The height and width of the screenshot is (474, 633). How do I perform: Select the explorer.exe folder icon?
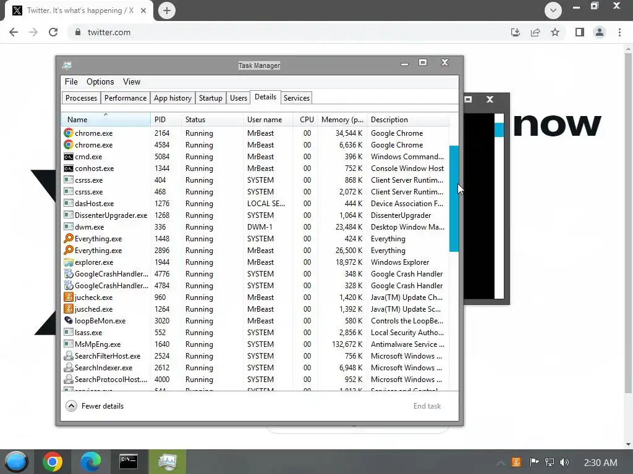(69, 262)
